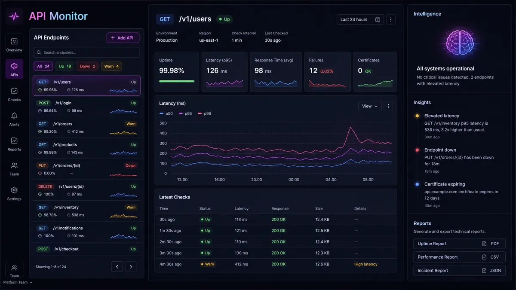Click the PDF file icon on Uptime Report
Viewport: 516px width, 290px height.
pyautogui.click(x=484, y=244)
